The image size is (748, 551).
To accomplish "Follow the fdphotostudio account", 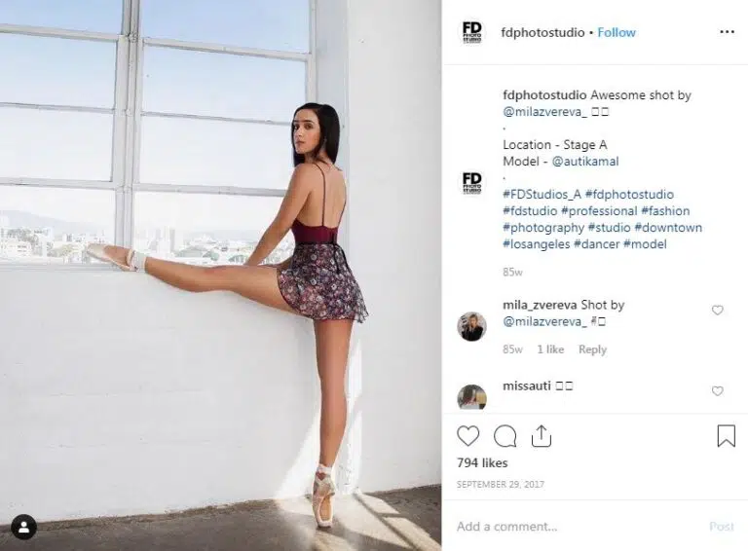I will (617, 32).
